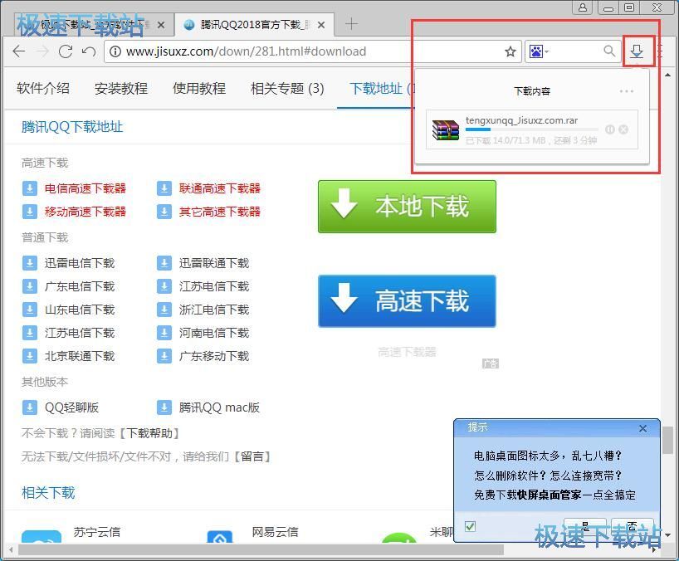The image size is (679, 561).
Task: Open the three-dot menu in download panel
Action: [x=626, y=91]
